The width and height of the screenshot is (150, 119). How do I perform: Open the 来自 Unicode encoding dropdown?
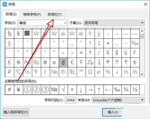point(118,100)
